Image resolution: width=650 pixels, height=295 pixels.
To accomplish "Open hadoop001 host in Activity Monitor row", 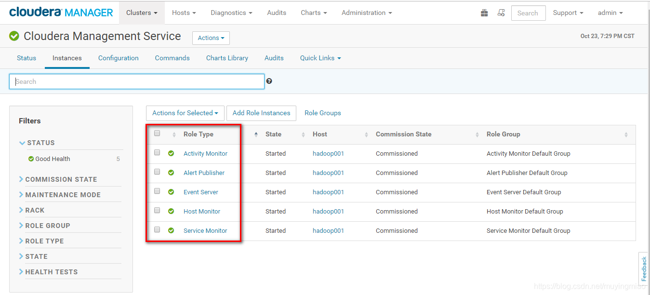I will [328, 153].
